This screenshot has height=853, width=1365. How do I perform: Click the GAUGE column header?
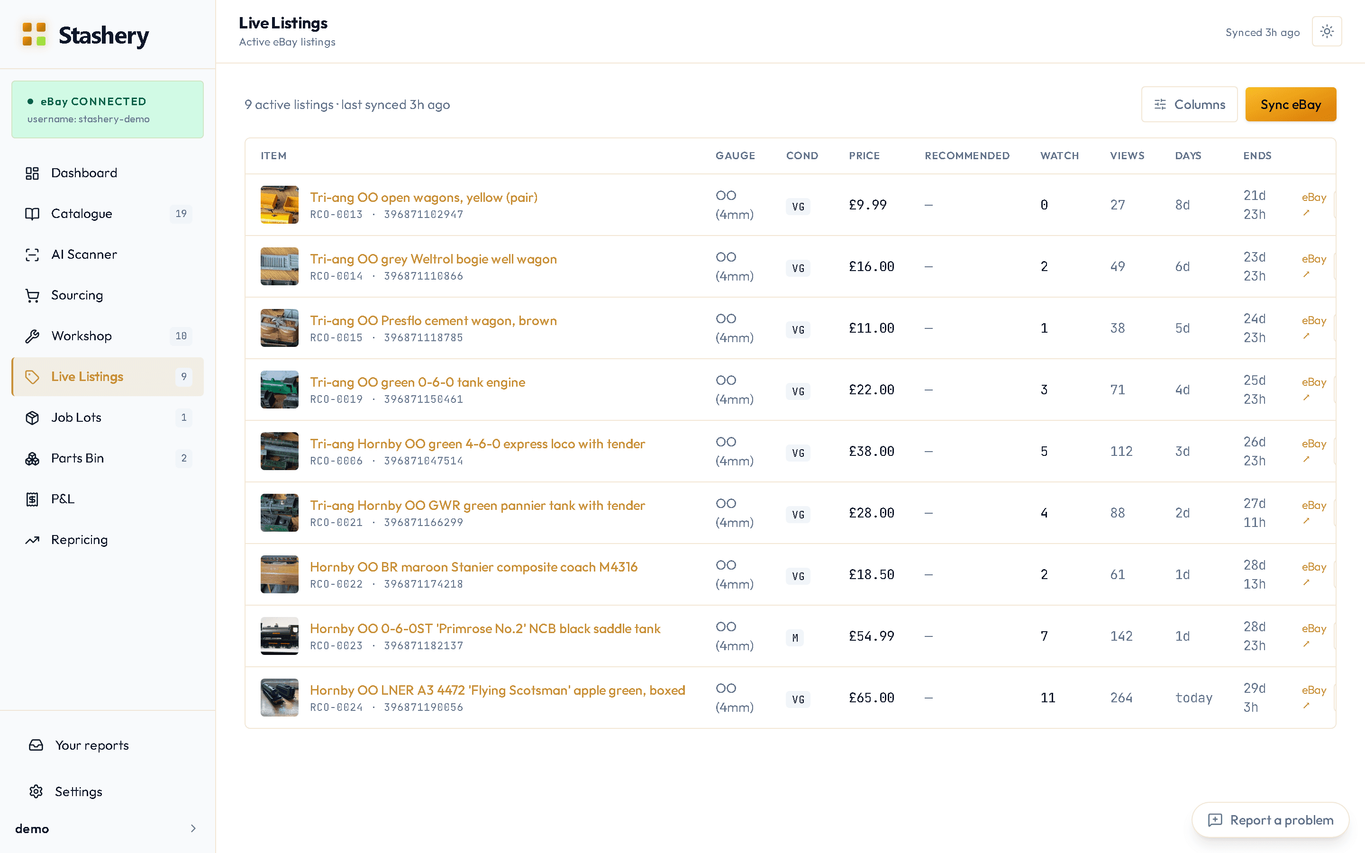[735, 156]
